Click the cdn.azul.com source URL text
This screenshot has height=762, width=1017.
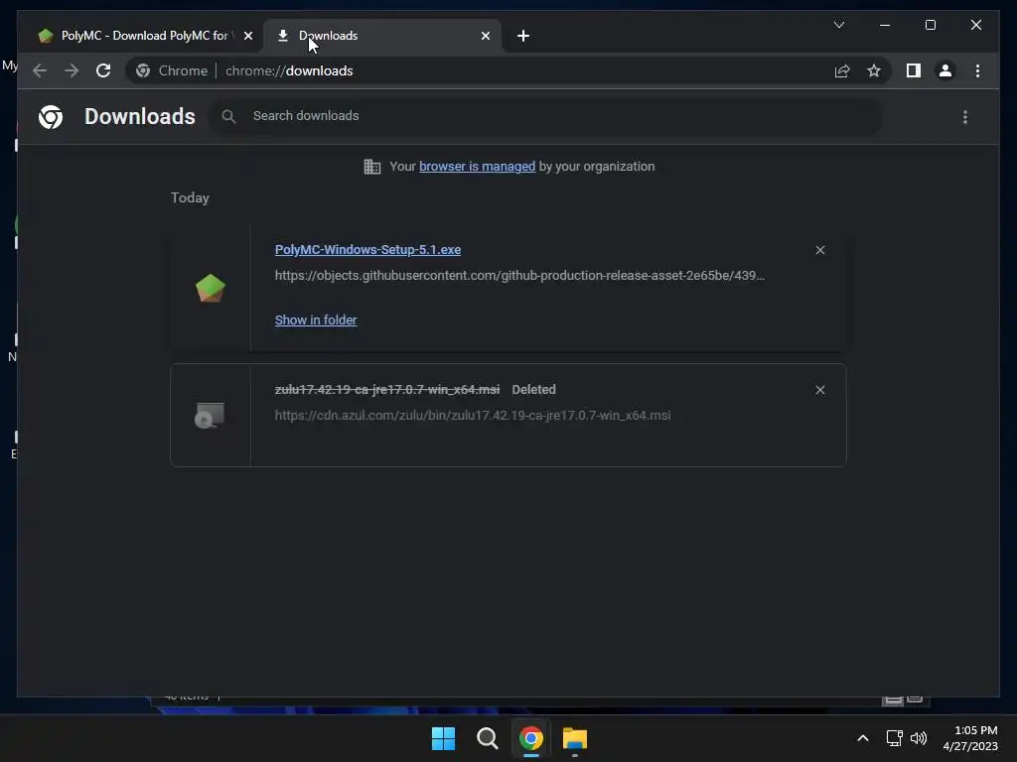tap(472, 416)
